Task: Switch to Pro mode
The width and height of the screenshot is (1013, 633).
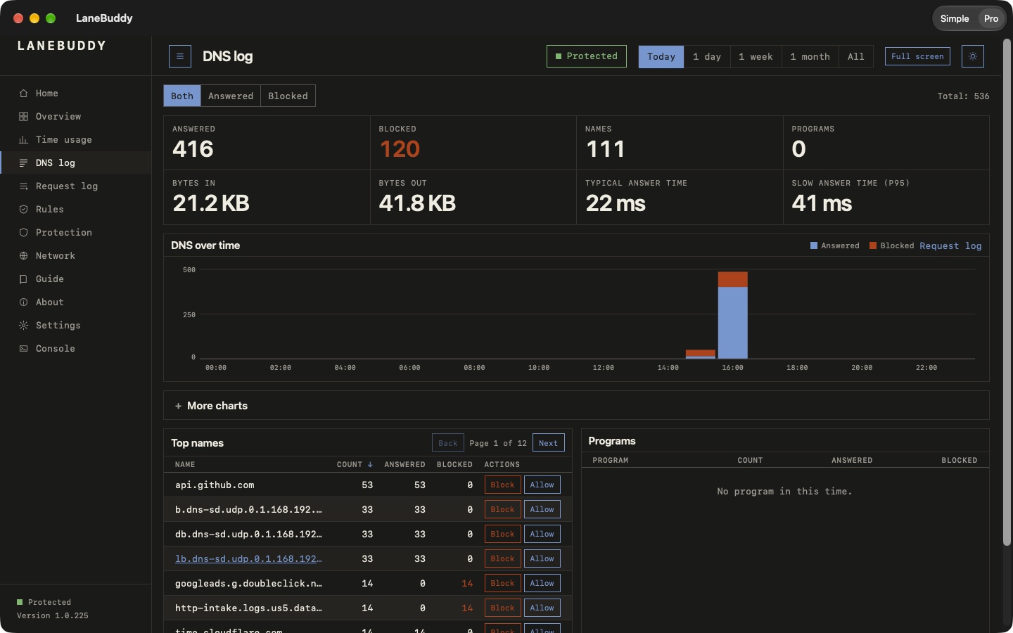Action: [991, 18]
